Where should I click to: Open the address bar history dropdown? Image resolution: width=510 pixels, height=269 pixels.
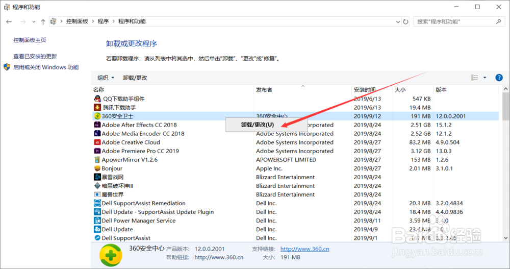point(398,22)
